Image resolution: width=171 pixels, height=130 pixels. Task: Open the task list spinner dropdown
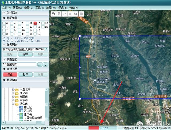click(x=46, y=49)
